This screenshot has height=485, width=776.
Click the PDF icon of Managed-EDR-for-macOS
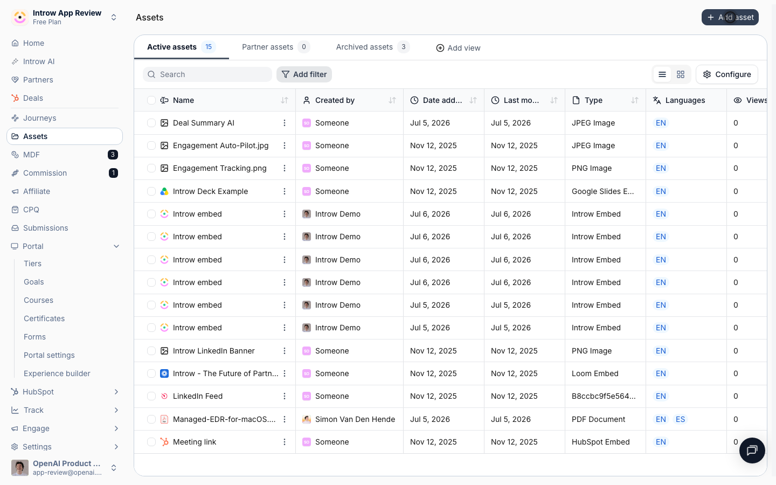coord(164,419)
